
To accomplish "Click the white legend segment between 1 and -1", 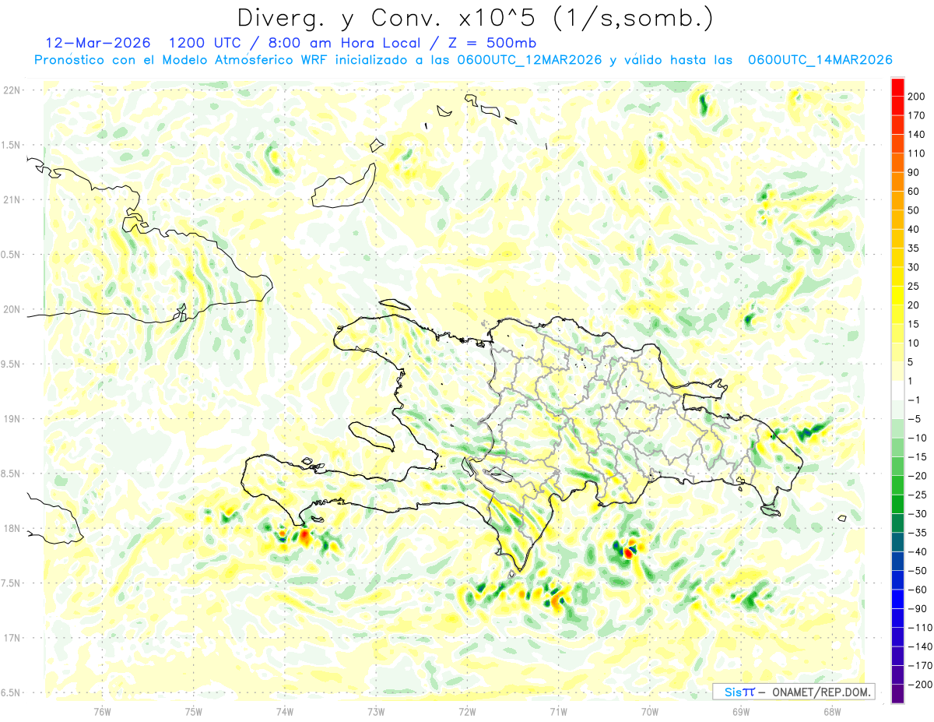I will 897,390.
